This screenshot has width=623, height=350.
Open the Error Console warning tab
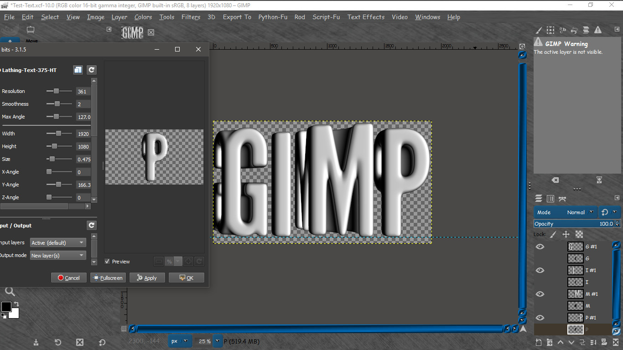[x=598, y=30]
